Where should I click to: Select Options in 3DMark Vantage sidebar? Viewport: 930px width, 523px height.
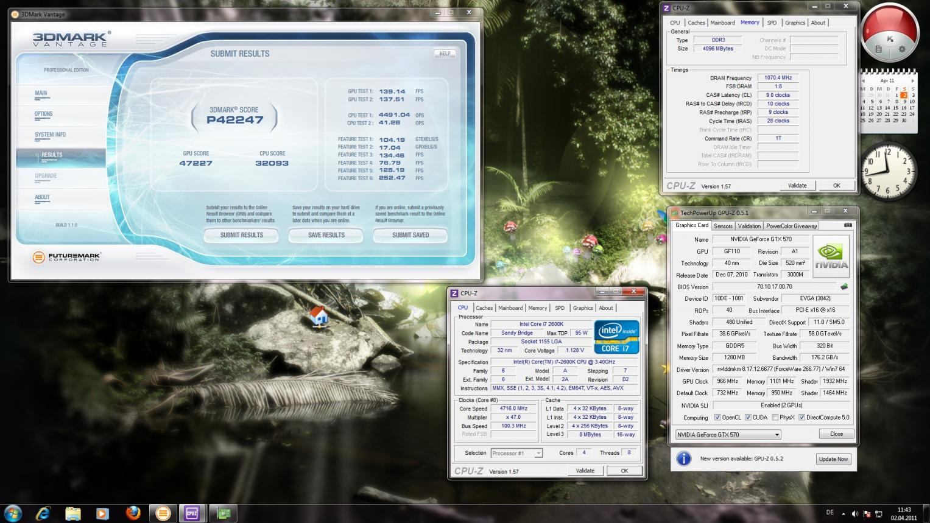click(43, 114)
